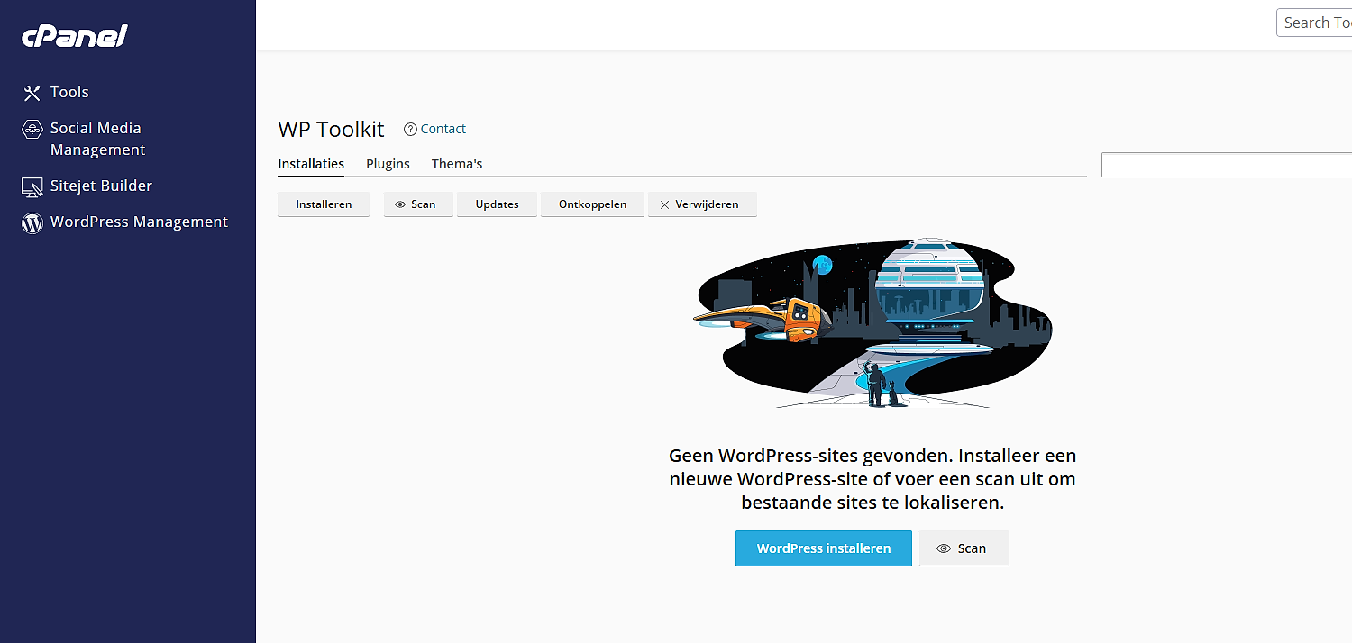Click the eye icon on toolbar Scan button
The image size is (1352, 643).
400,204
